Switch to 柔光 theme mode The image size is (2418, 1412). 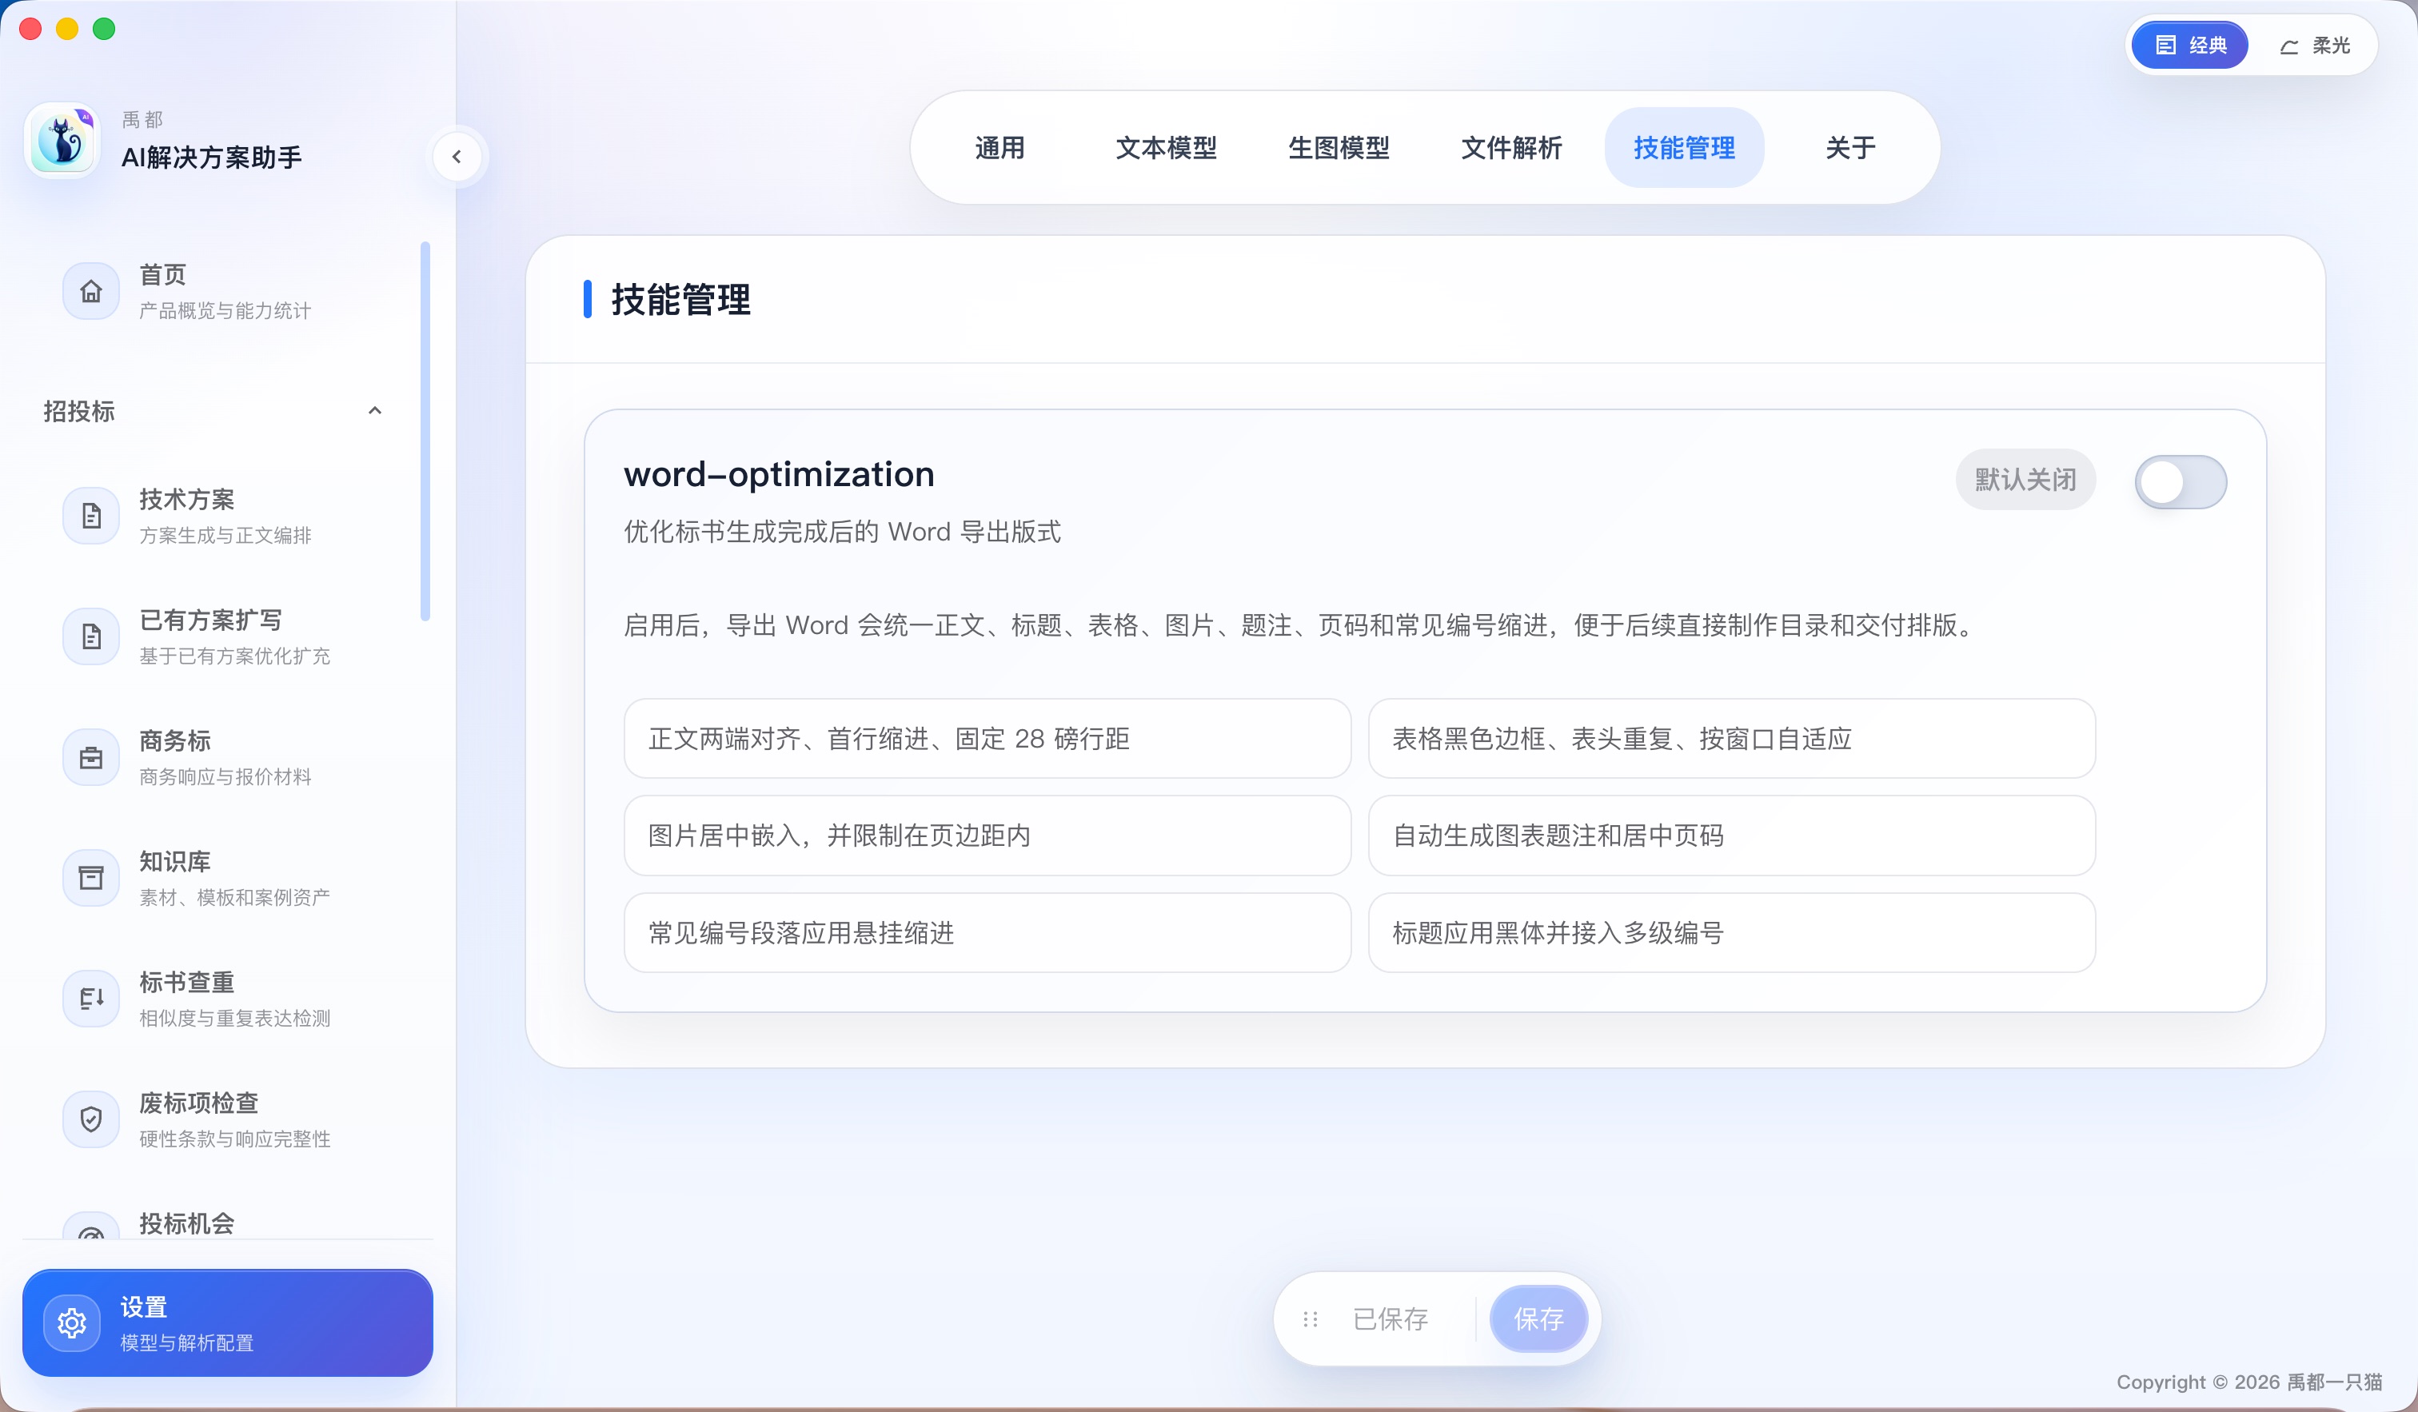coord(2314,45)
